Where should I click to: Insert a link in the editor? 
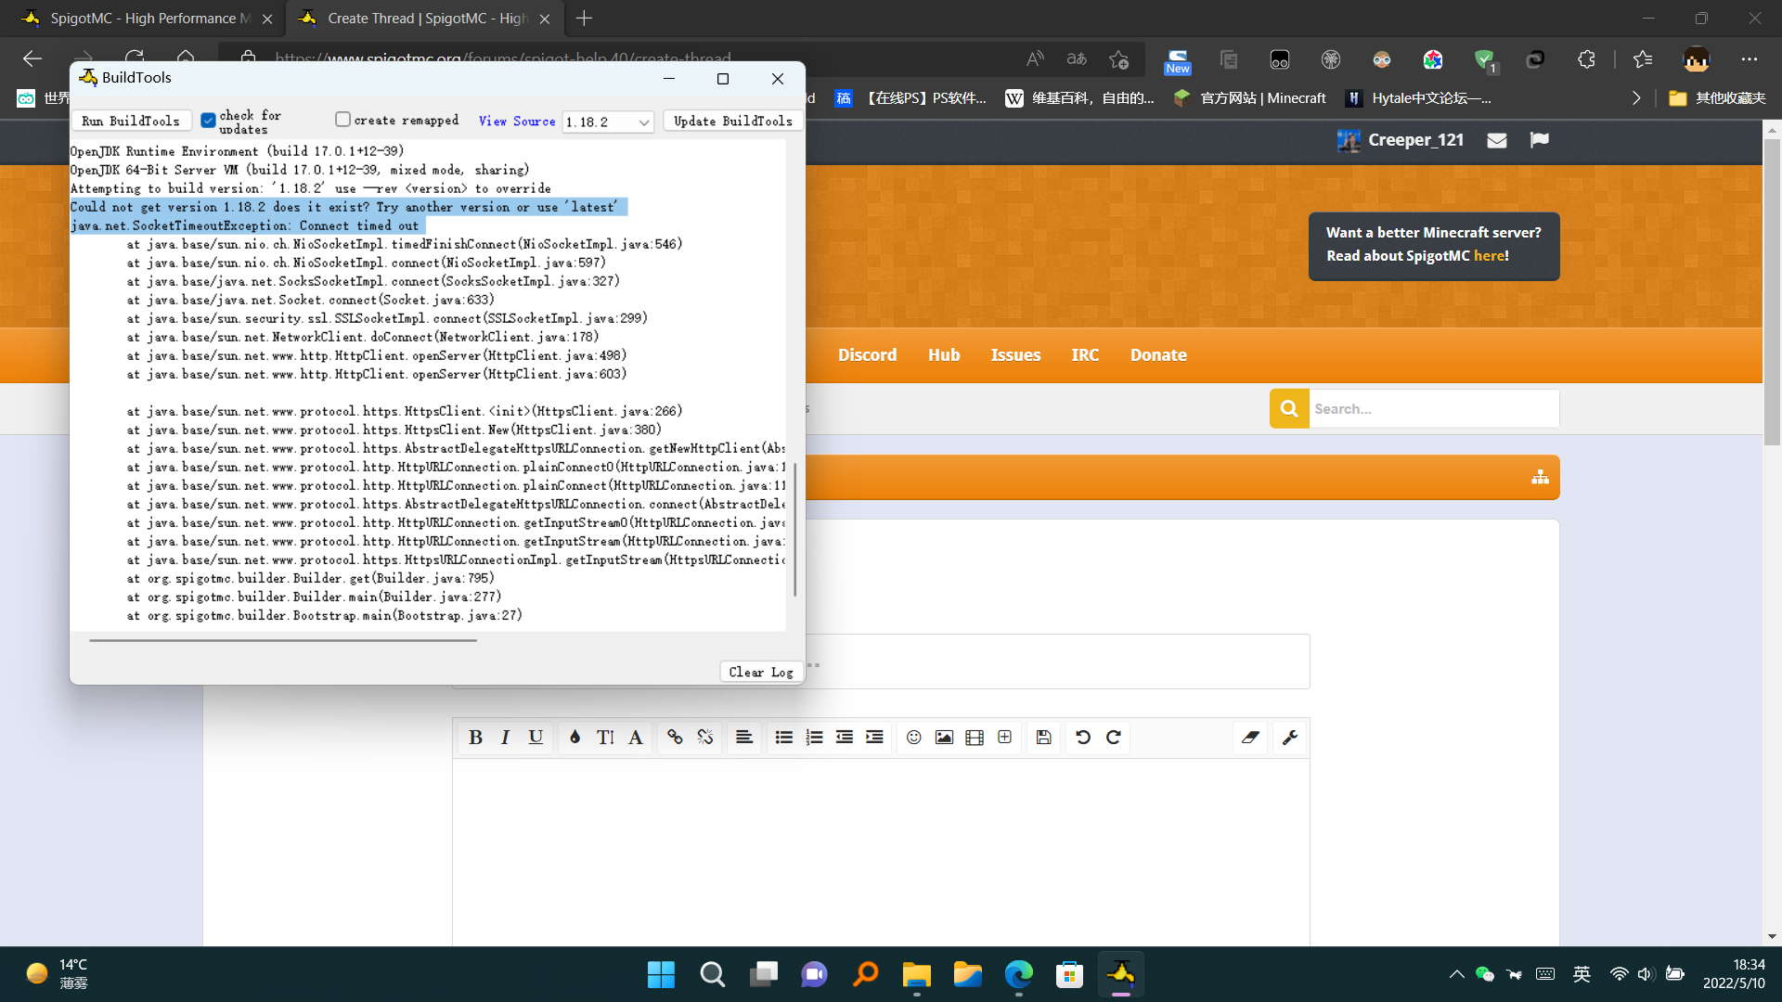coord(675,738)
